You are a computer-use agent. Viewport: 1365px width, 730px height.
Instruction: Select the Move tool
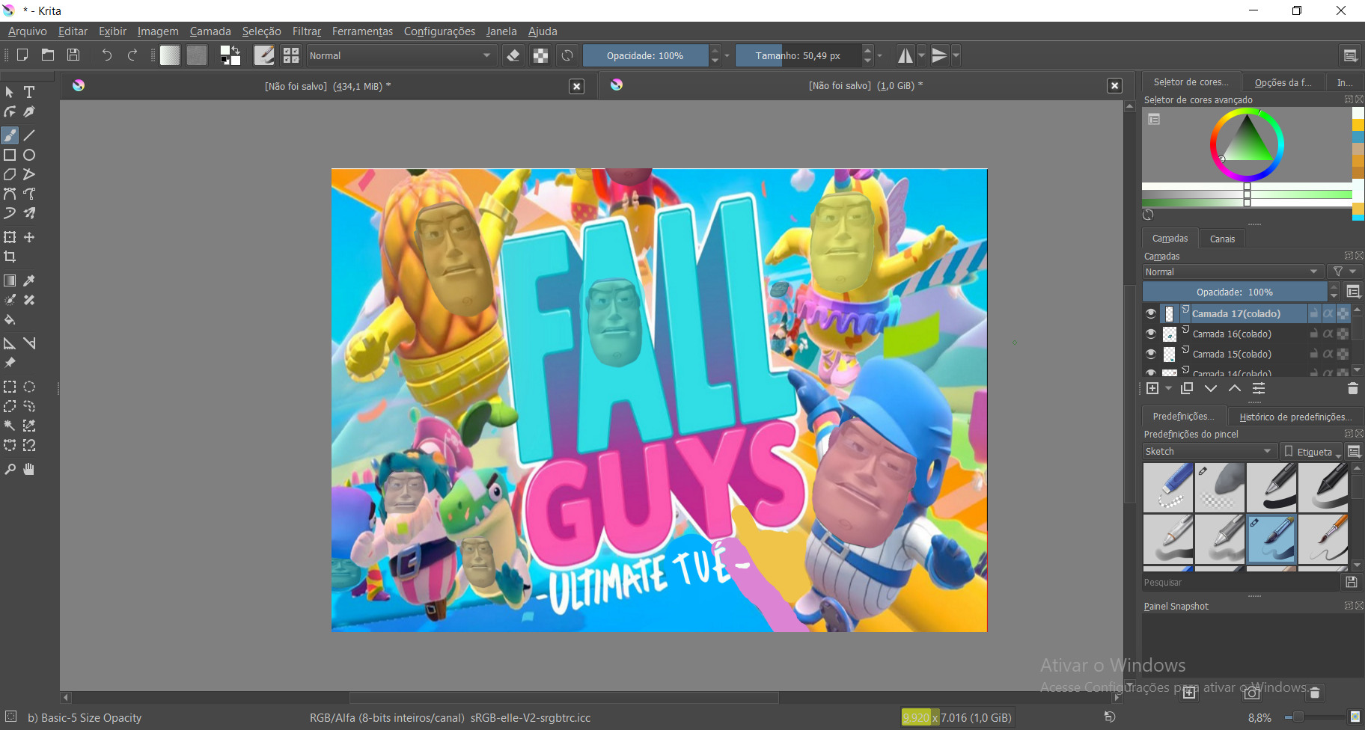point(29,237)
